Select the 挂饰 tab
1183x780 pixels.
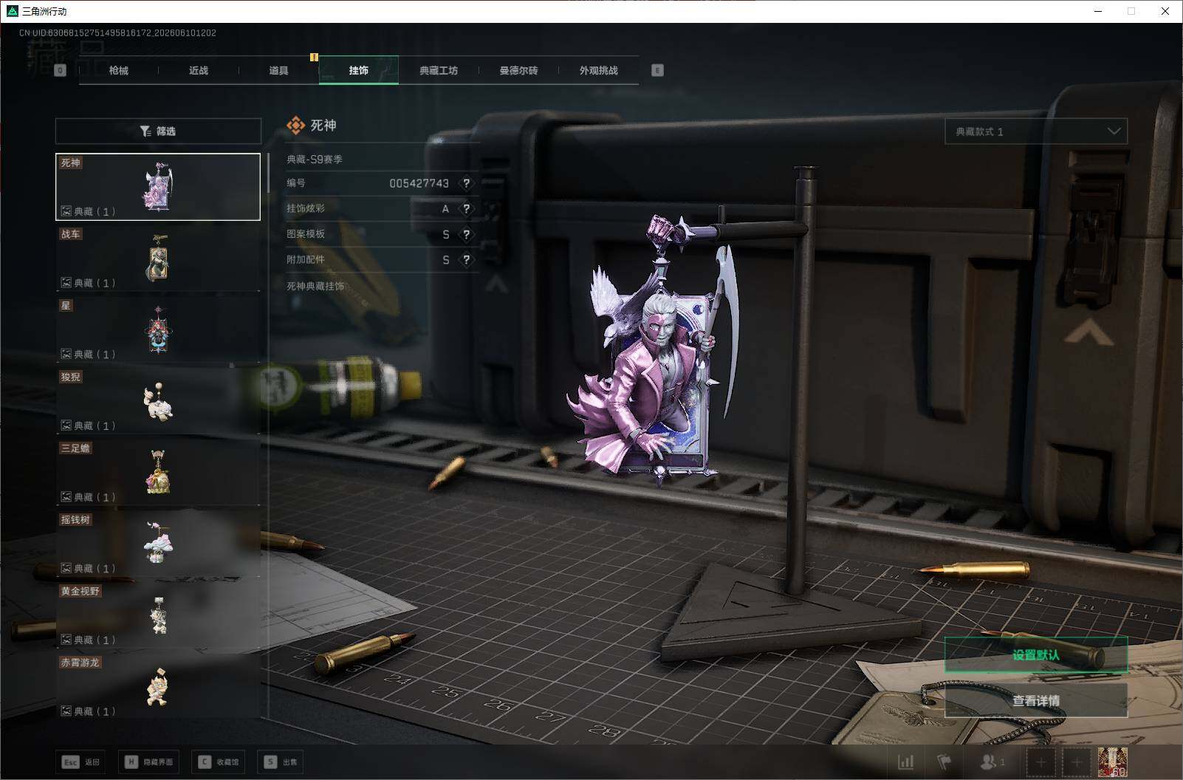(x=359, y=70)
